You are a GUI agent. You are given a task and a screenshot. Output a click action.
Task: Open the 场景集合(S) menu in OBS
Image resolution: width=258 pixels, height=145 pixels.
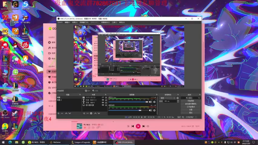coord(105,22)
